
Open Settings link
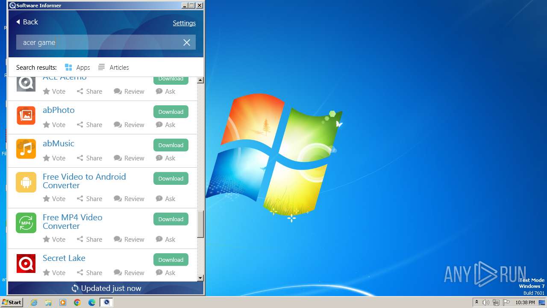click(184, 23)
